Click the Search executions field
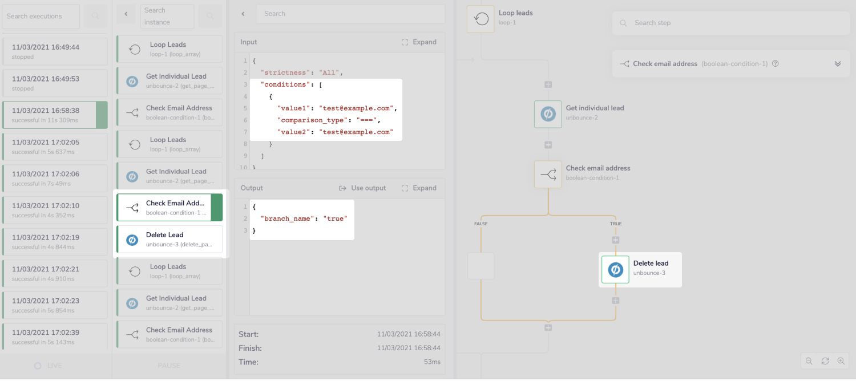The width and height of the screenshot is (856, 381). coord(40,17)
